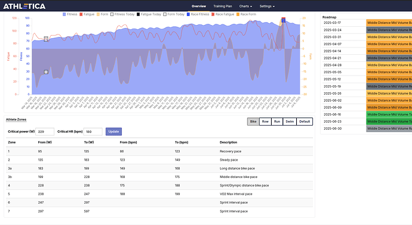
Task: Switch athlete zones to Run
Action: pyautogui.click(x=277, y=121)
